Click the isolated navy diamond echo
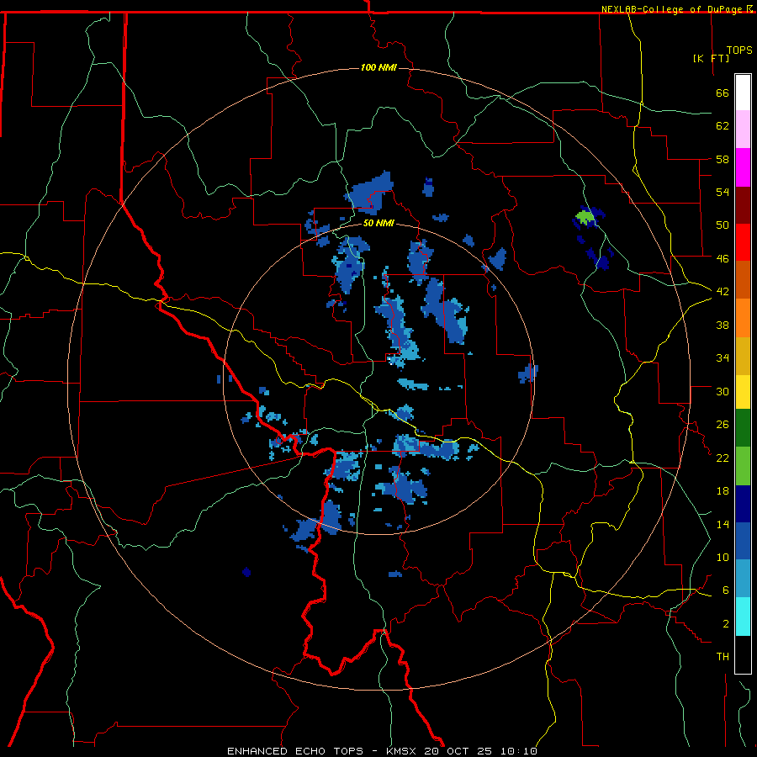 [246, 572]
